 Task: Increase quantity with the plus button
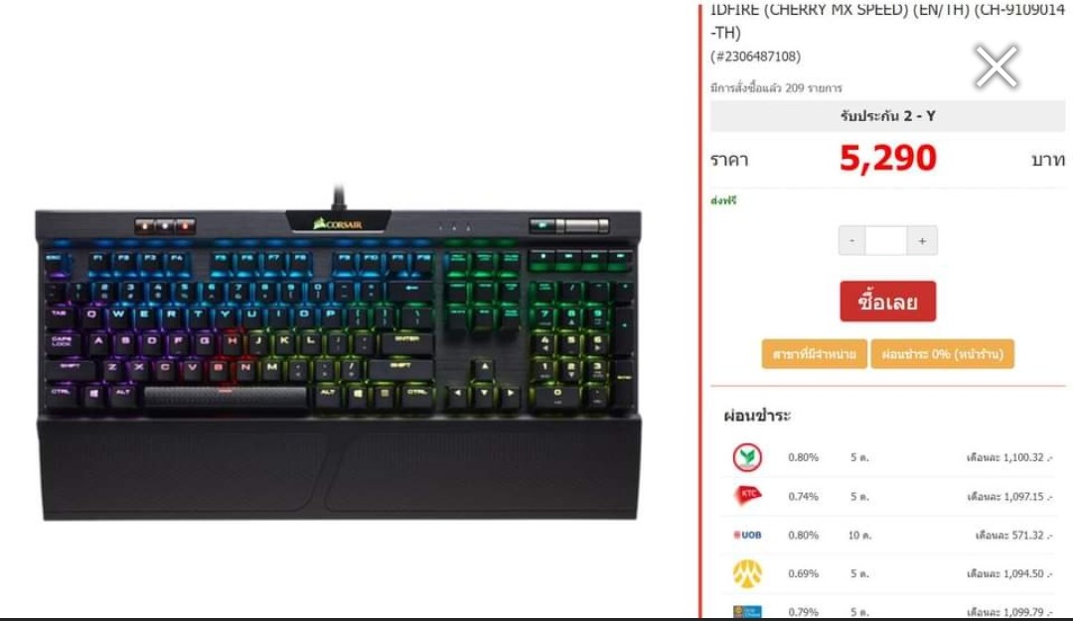922,240
